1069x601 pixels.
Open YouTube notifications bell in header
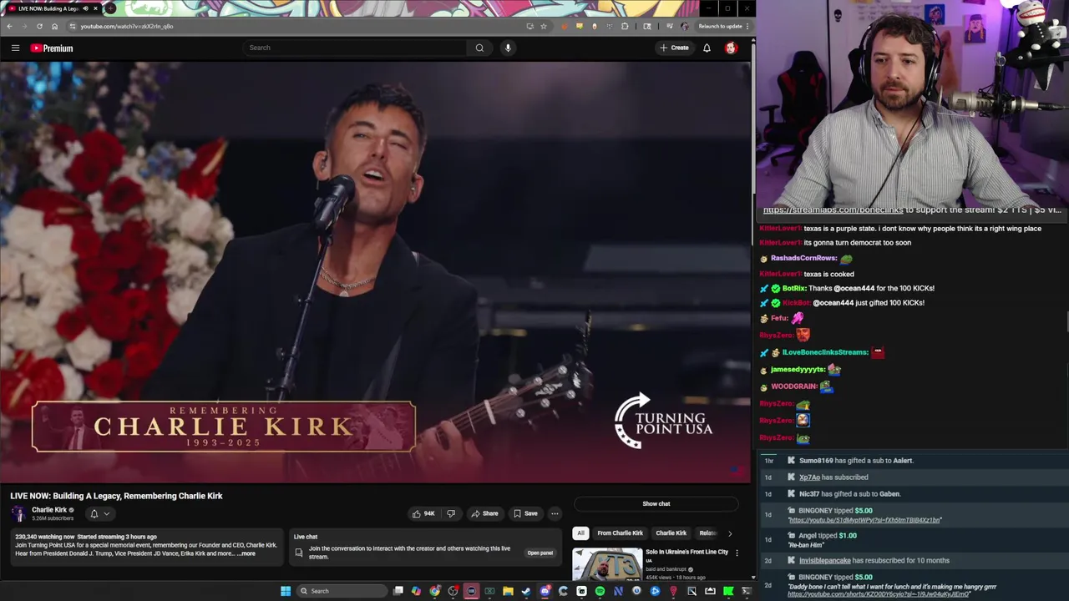pos(707,48)
